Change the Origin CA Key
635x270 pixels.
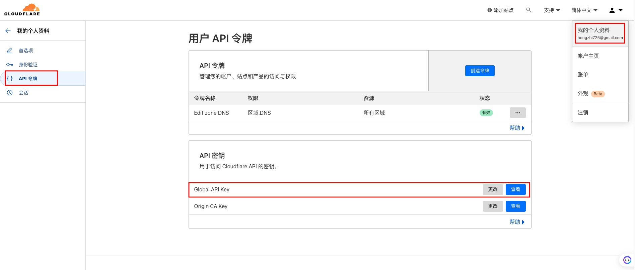tap(493, 206)
